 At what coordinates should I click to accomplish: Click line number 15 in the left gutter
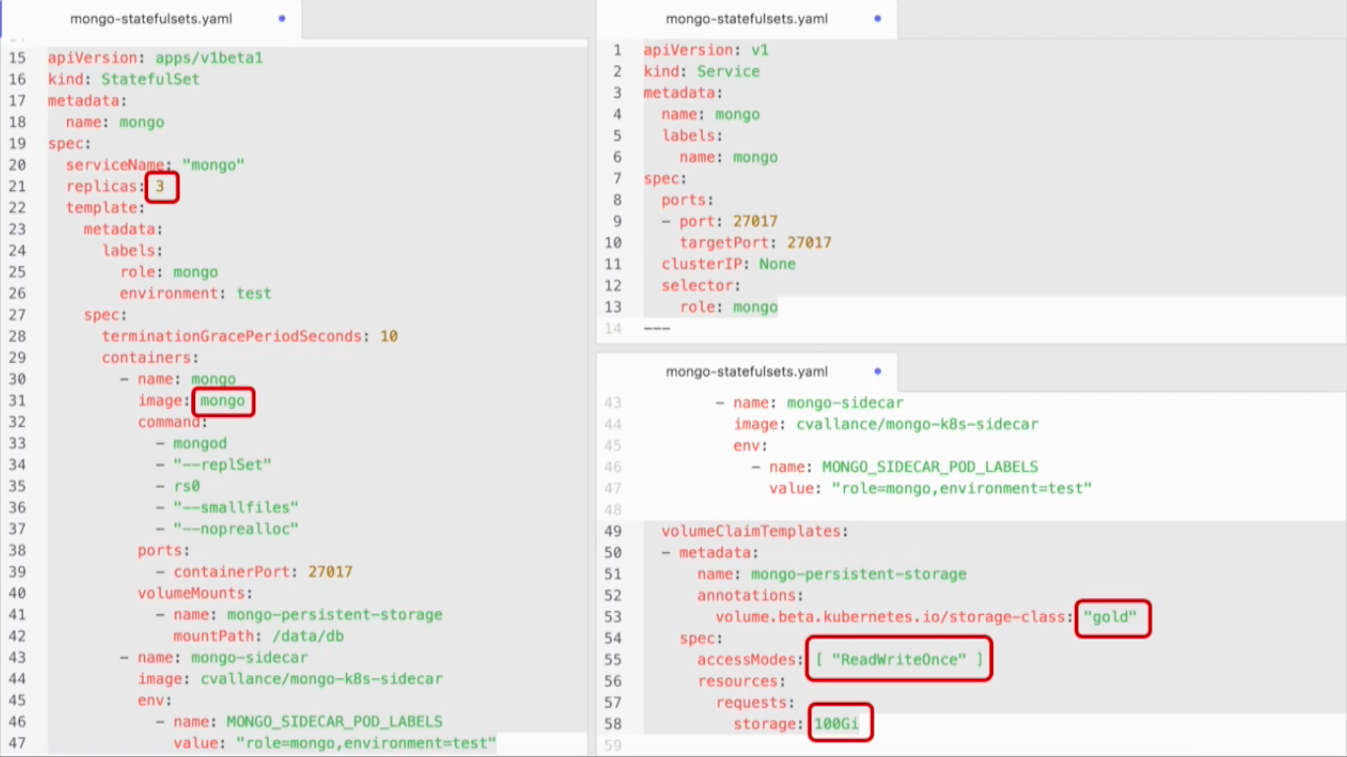pyautogui.click(x=18, y=58)
